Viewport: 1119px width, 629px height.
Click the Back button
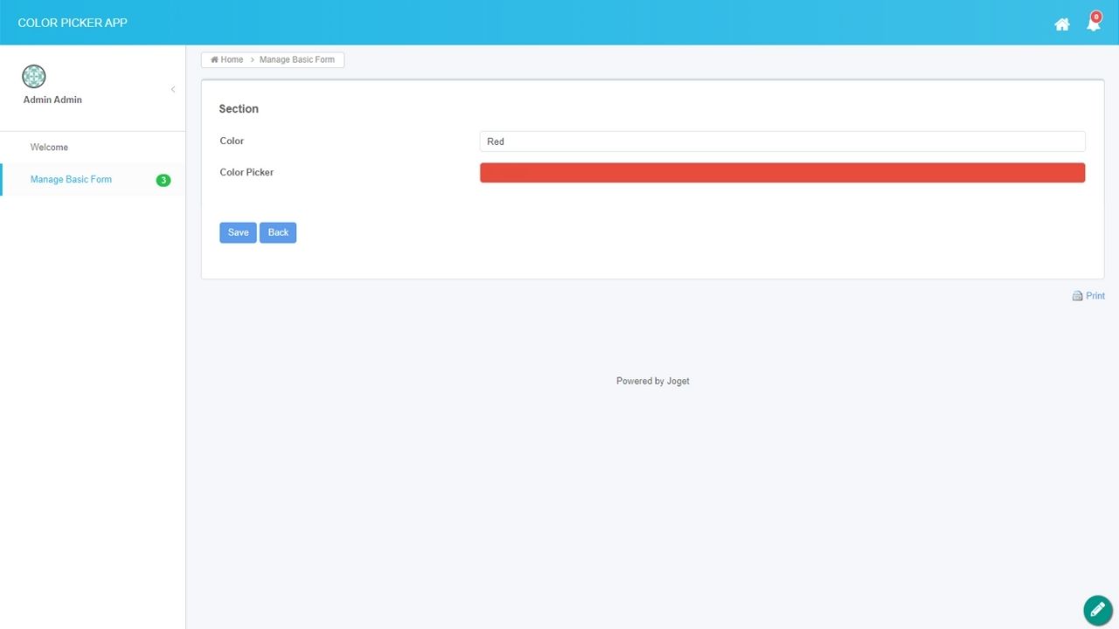(x=278, y=232)
